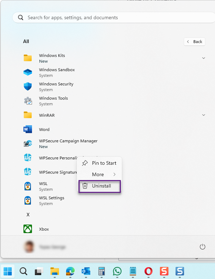Select Pin to Start in context menu
The image size is (215, 279).
point(100,163)
